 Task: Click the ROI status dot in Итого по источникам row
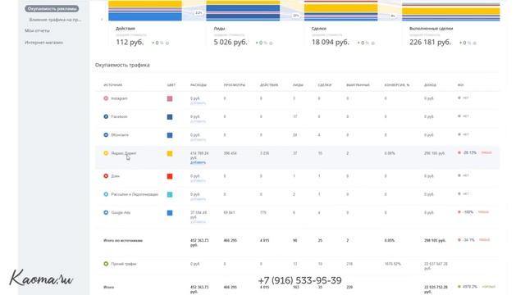pyautogui.click(x=459, y=240)
